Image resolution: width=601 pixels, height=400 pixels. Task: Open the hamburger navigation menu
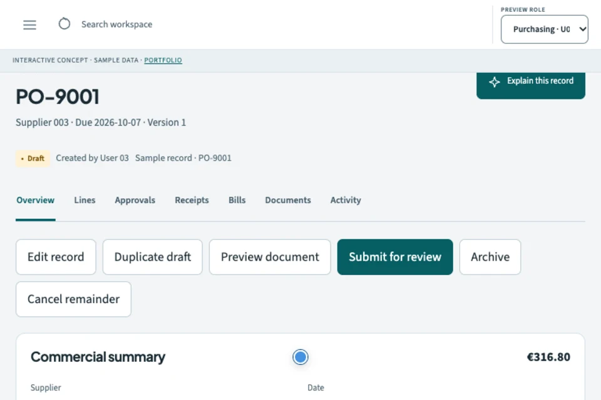[29, 25]
